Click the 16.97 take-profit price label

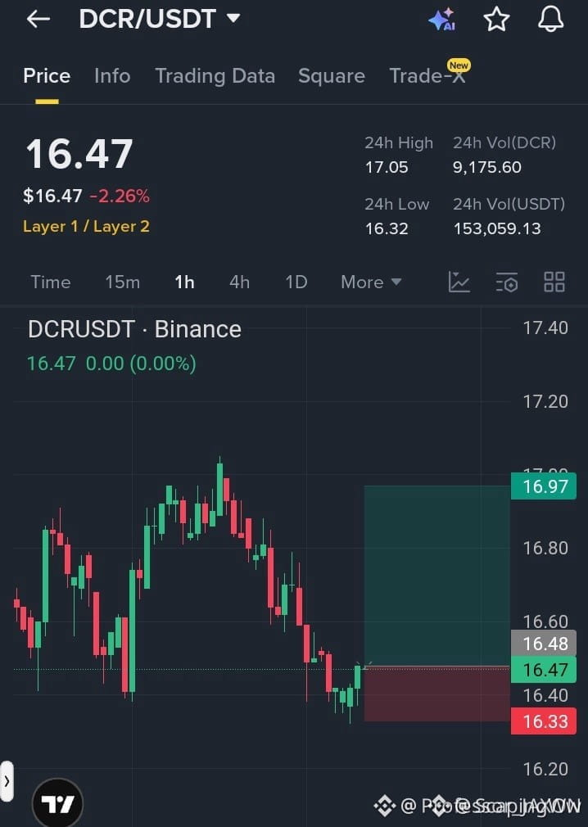pyautogui.click(x=544, y=486)
